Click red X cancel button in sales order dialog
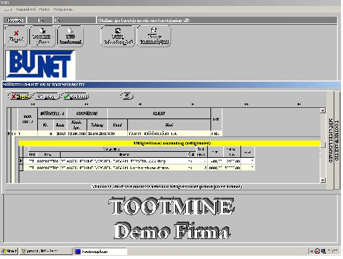This screenshot has height=259, width=343. point(20,97)
